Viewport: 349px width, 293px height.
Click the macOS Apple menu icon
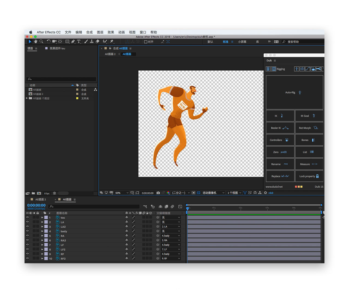click(31, 32)
